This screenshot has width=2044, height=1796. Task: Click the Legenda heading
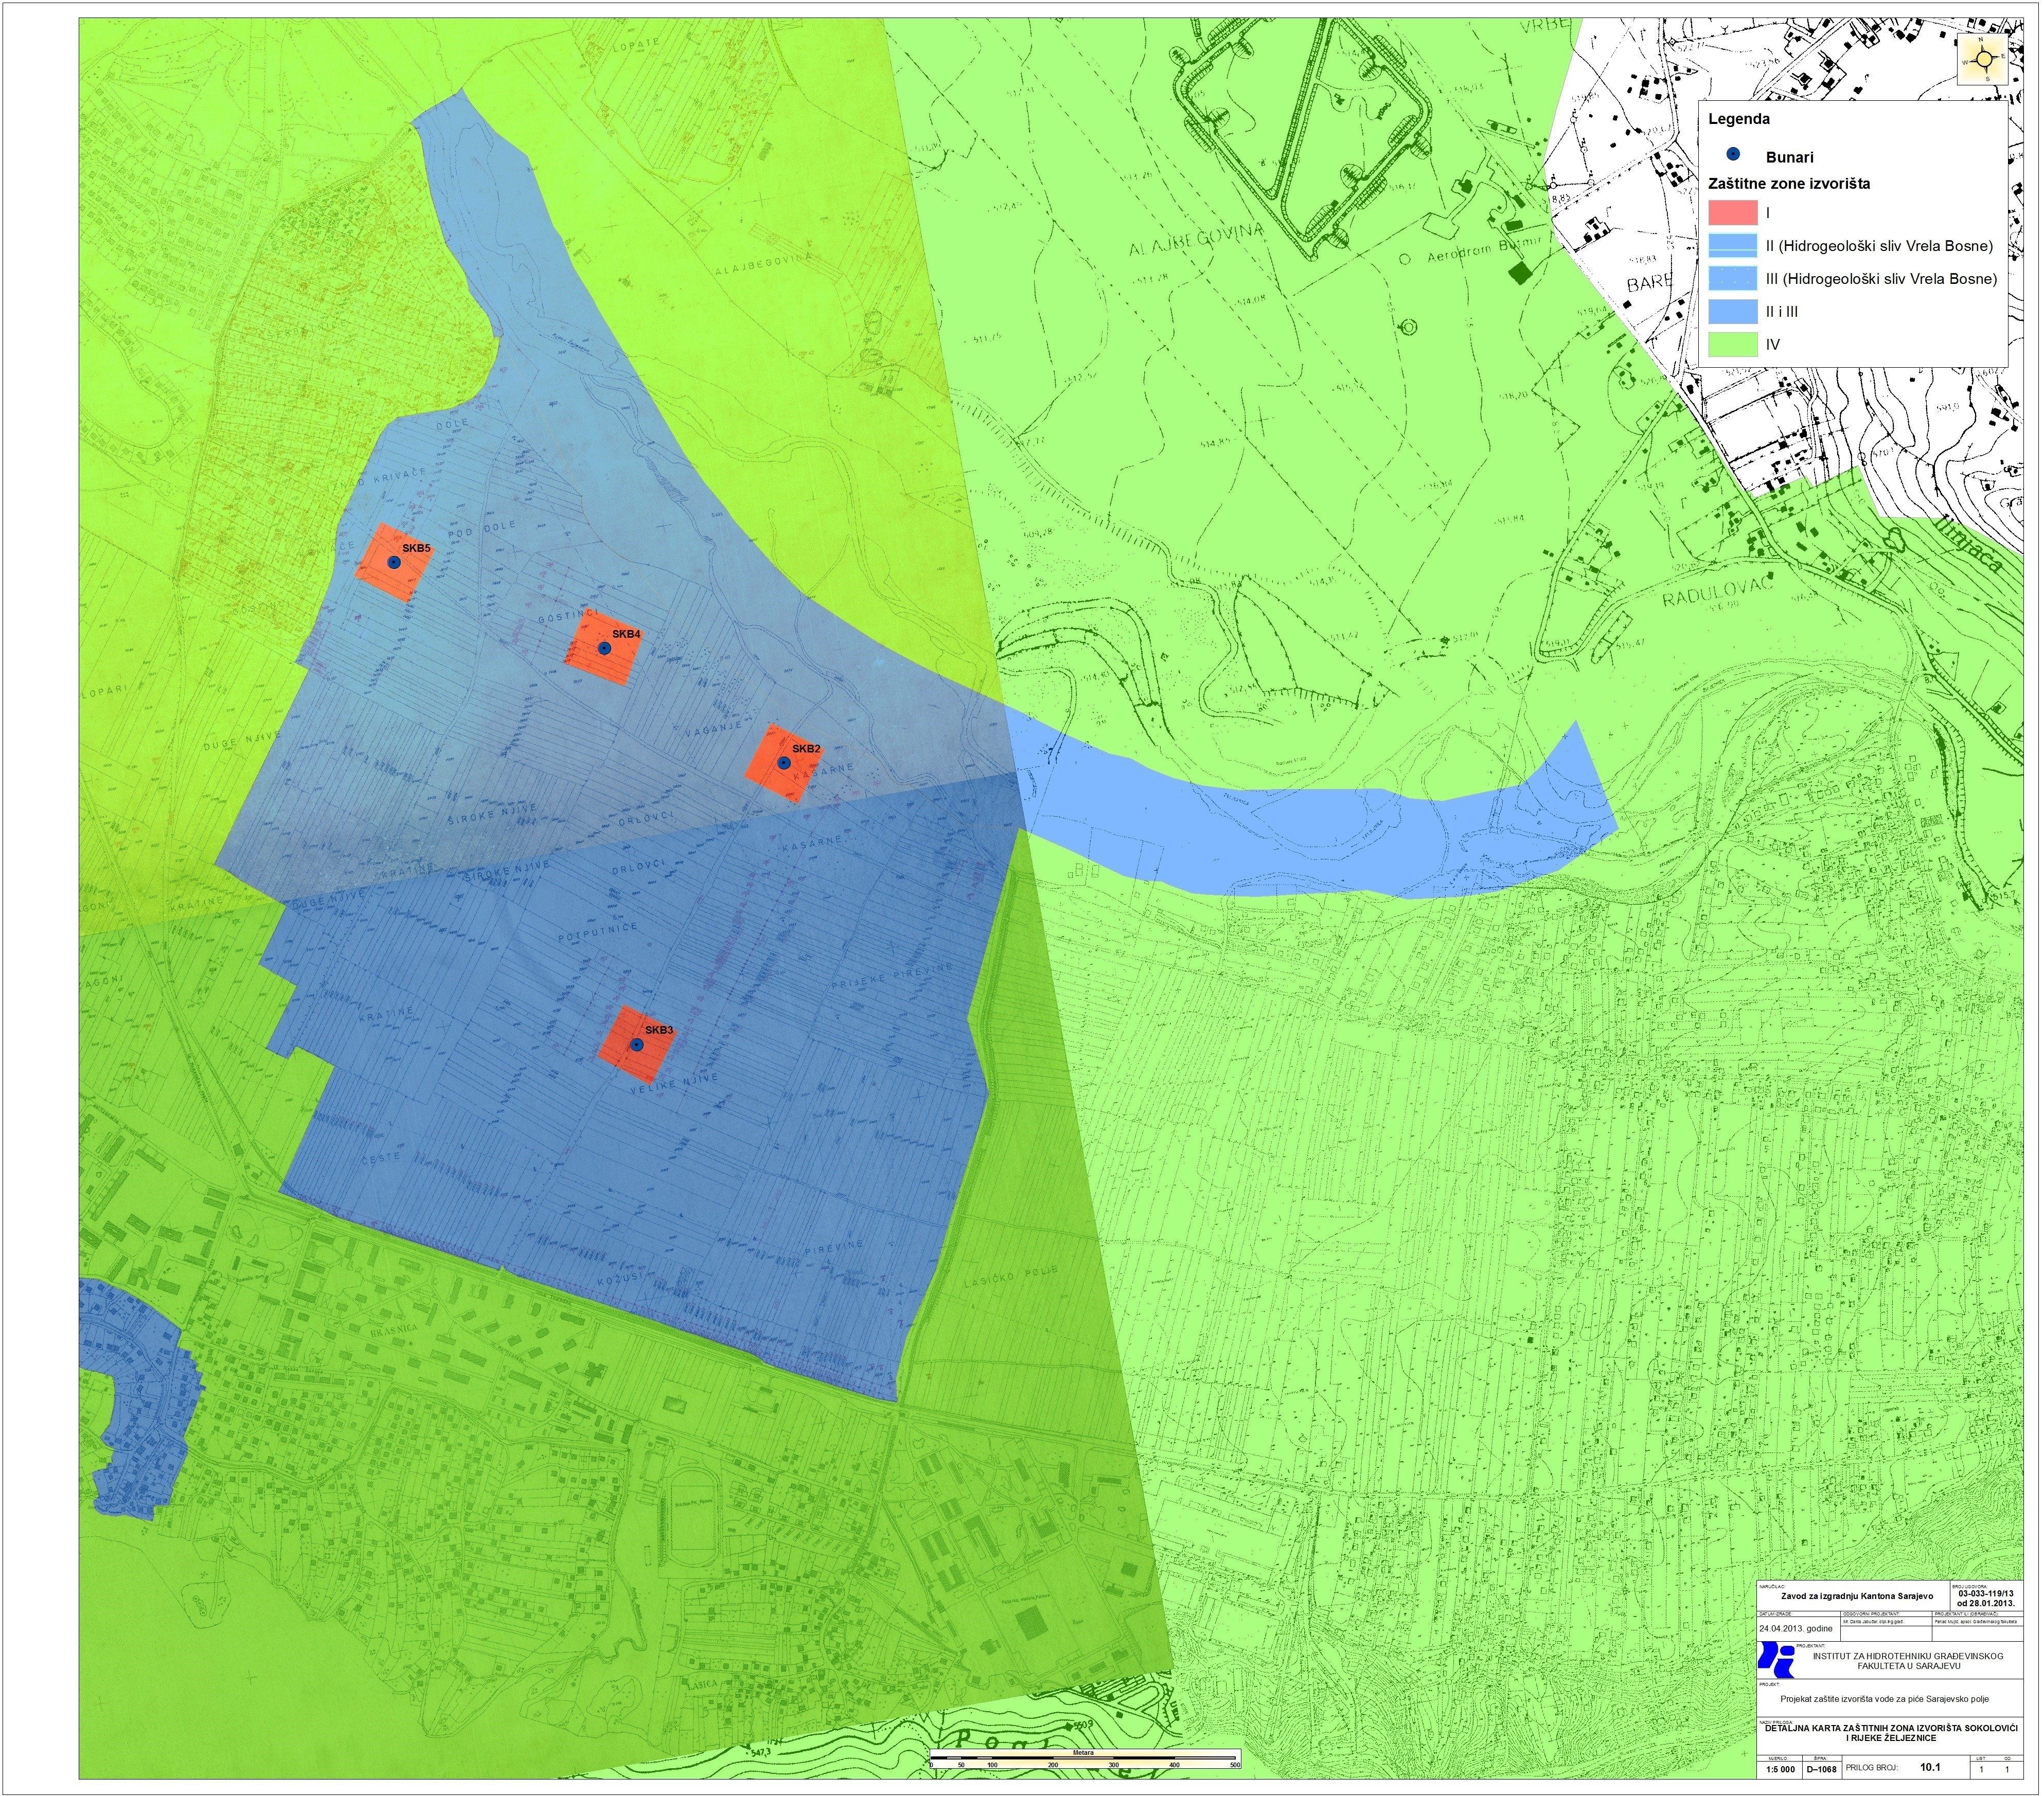point(1738,119)
